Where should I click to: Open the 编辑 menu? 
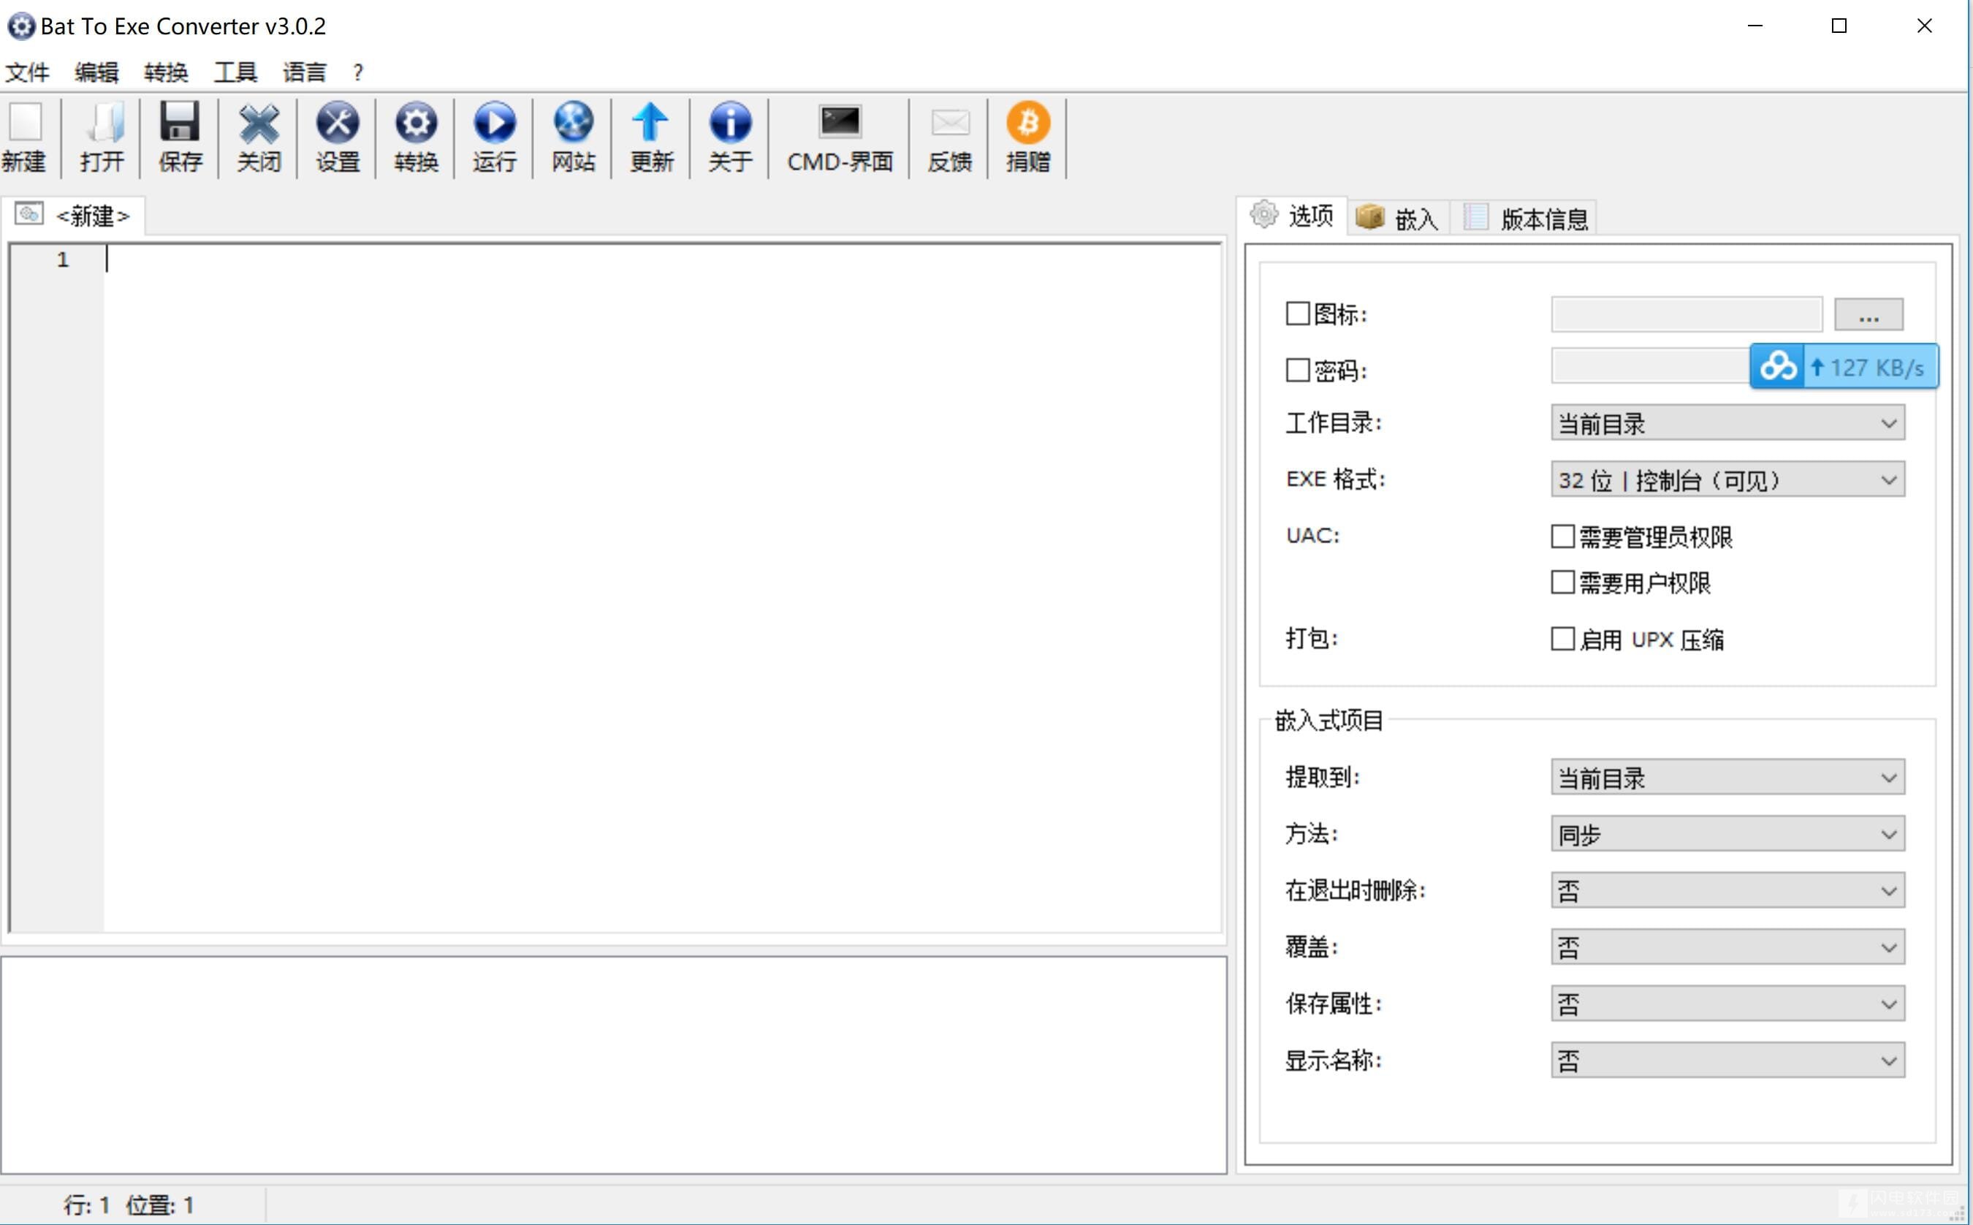(96, 72)
